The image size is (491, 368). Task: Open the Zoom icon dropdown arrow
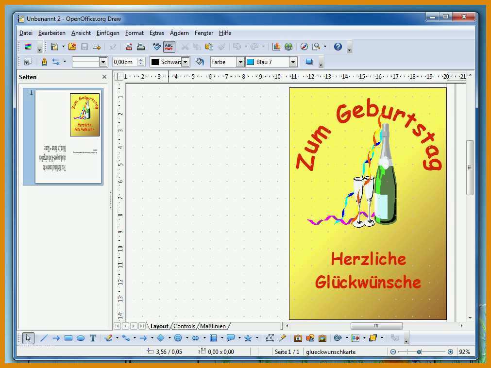point(325,47)
